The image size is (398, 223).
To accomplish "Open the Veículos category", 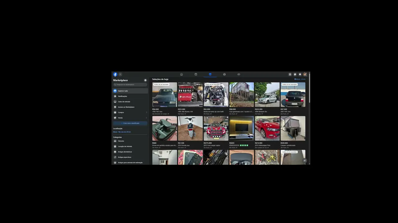I will tap(130, 141).
